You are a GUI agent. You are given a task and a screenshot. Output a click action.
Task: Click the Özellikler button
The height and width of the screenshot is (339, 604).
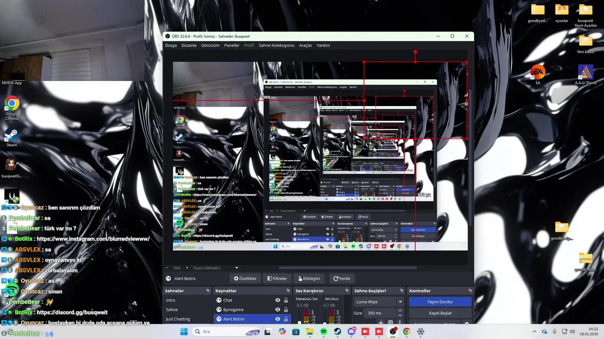point(245,278)
